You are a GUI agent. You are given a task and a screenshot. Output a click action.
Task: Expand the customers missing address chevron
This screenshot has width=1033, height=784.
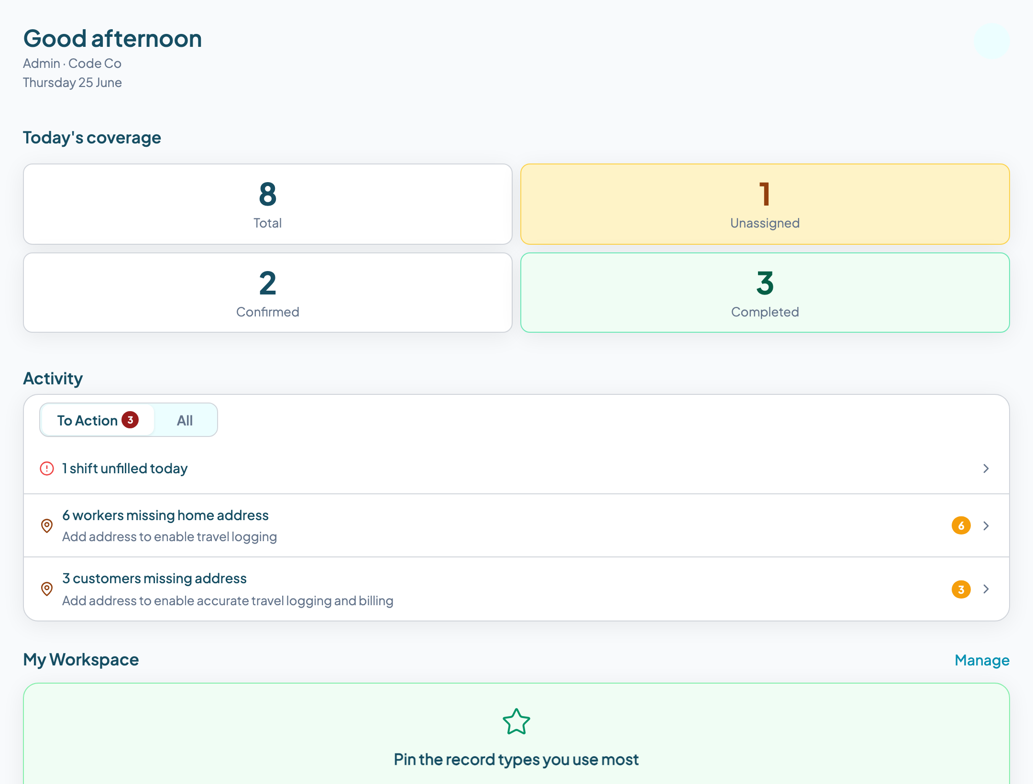[986, 589]
